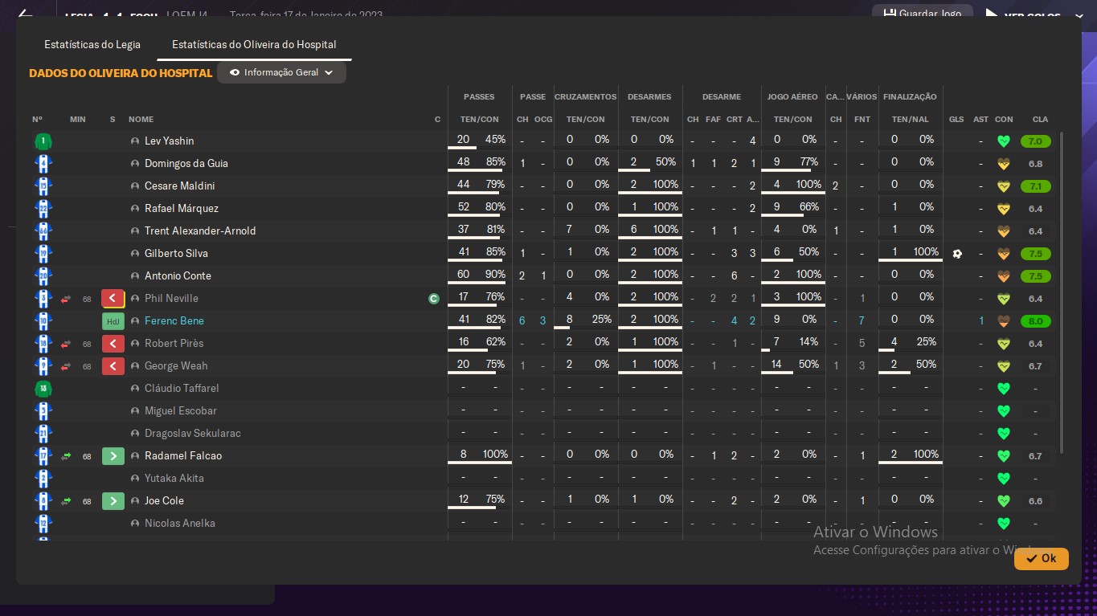Click Cesare Maldini's 7.1 rating badge
This screenshot has width=1097, height=616.
1035,186
